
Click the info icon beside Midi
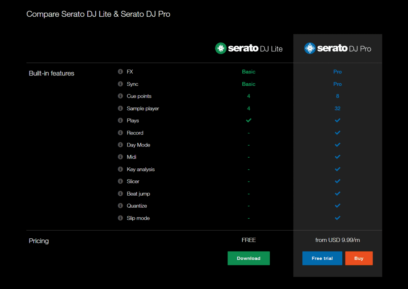pyautogui.click(x=120, y=157)
